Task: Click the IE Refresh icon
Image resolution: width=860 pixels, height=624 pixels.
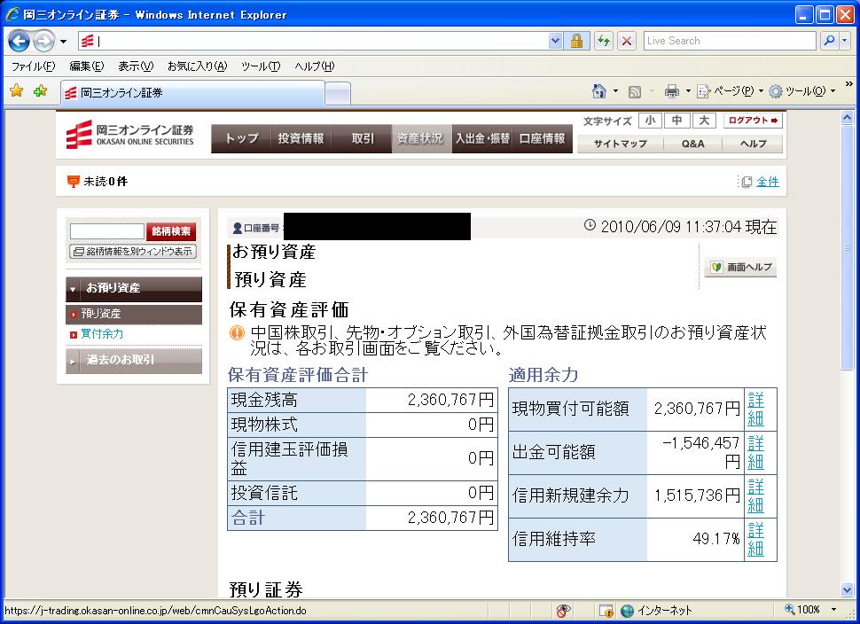Action: click(604, 41)
